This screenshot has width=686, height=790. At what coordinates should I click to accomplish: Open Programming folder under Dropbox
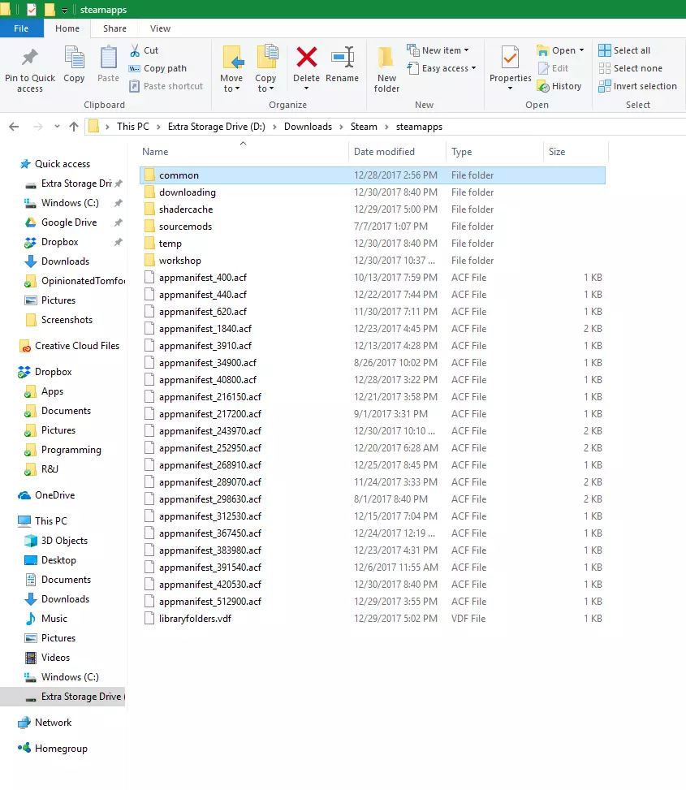click(x=71, y=450)
